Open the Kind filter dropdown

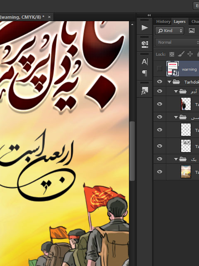point(170,31)
